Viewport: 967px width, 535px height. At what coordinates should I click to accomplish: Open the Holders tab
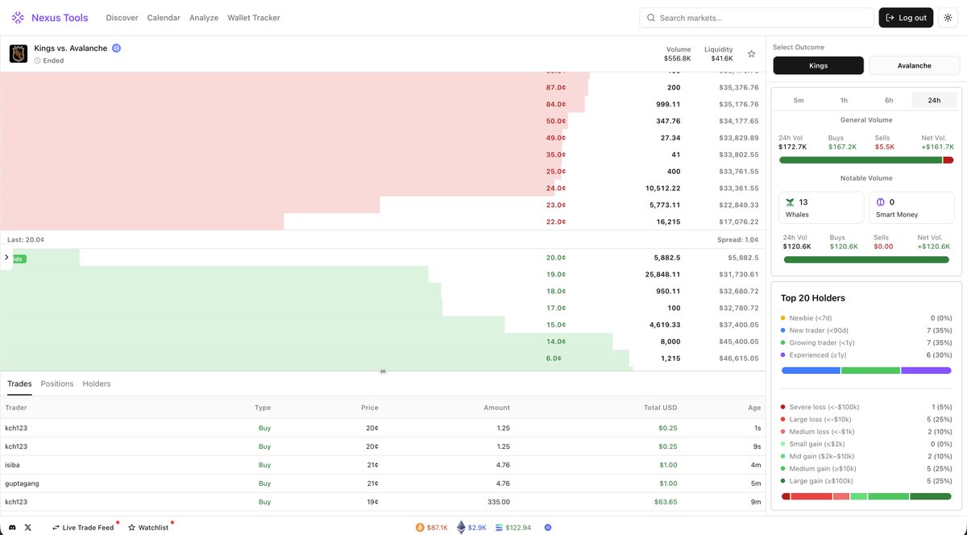tap(97, 384)
